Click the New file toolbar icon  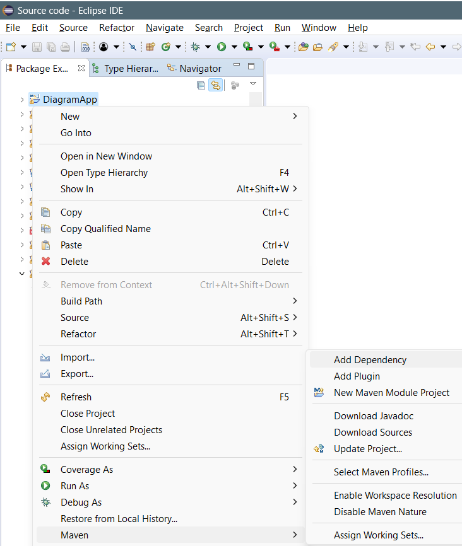coord(11,47)
